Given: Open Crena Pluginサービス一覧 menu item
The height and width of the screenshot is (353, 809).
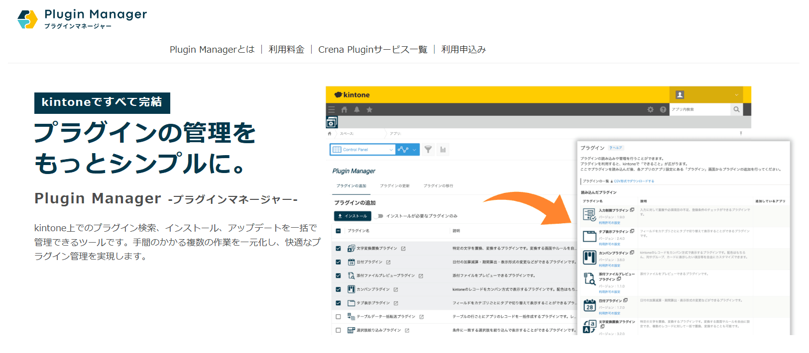Looking at the screenshot, I should [x=373, y=49].
